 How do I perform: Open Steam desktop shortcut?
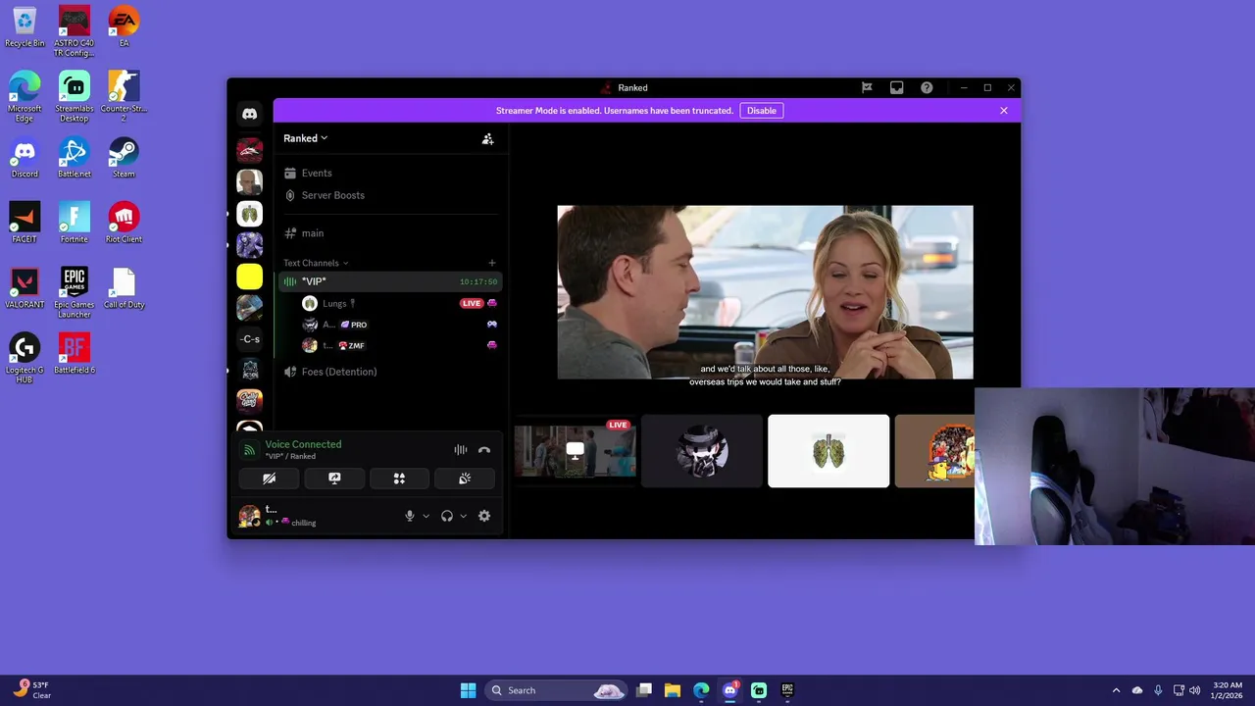pyautogui.click(x=124, y=158)
